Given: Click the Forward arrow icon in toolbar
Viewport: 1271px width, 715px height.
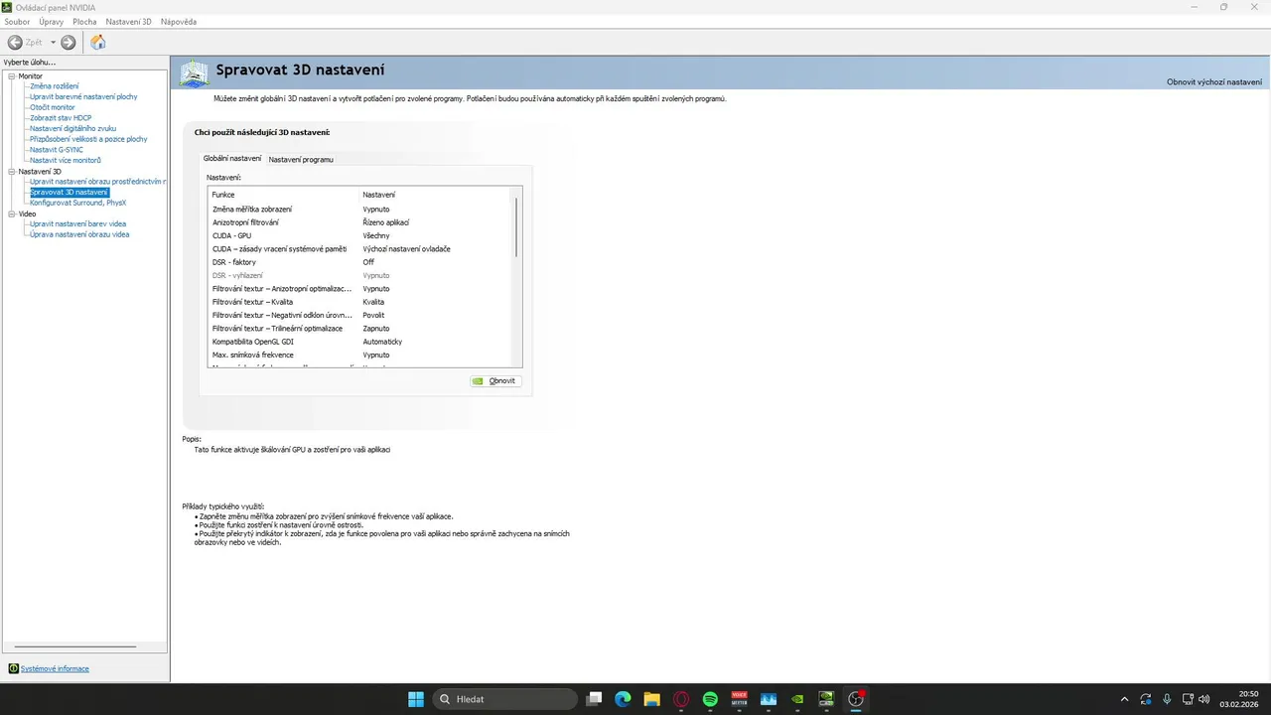Looking at the screenshot, I should 68,42.
